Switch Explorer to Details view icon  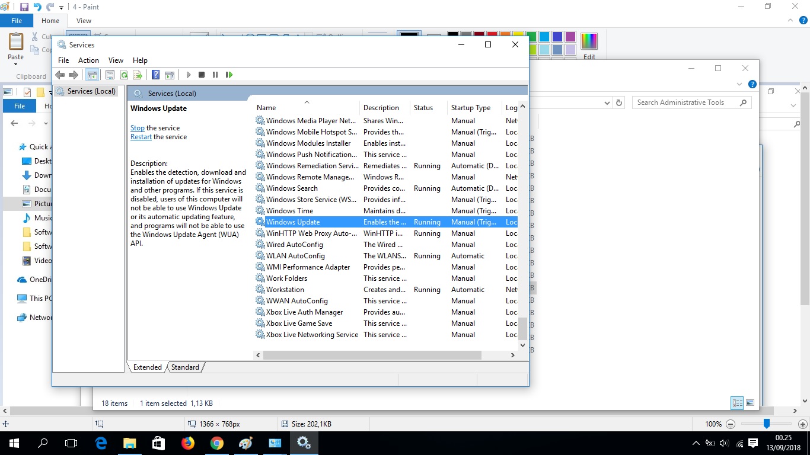coord(737,403)
